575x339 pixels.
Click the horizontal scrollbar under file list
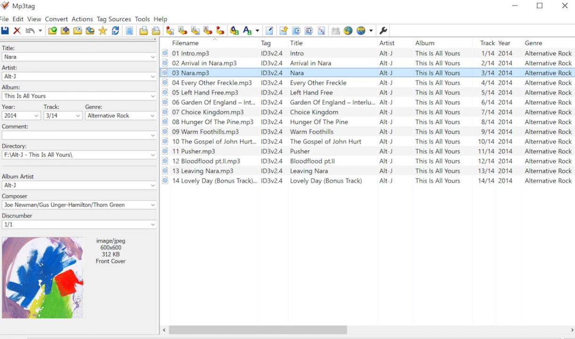tap(258, 330)
